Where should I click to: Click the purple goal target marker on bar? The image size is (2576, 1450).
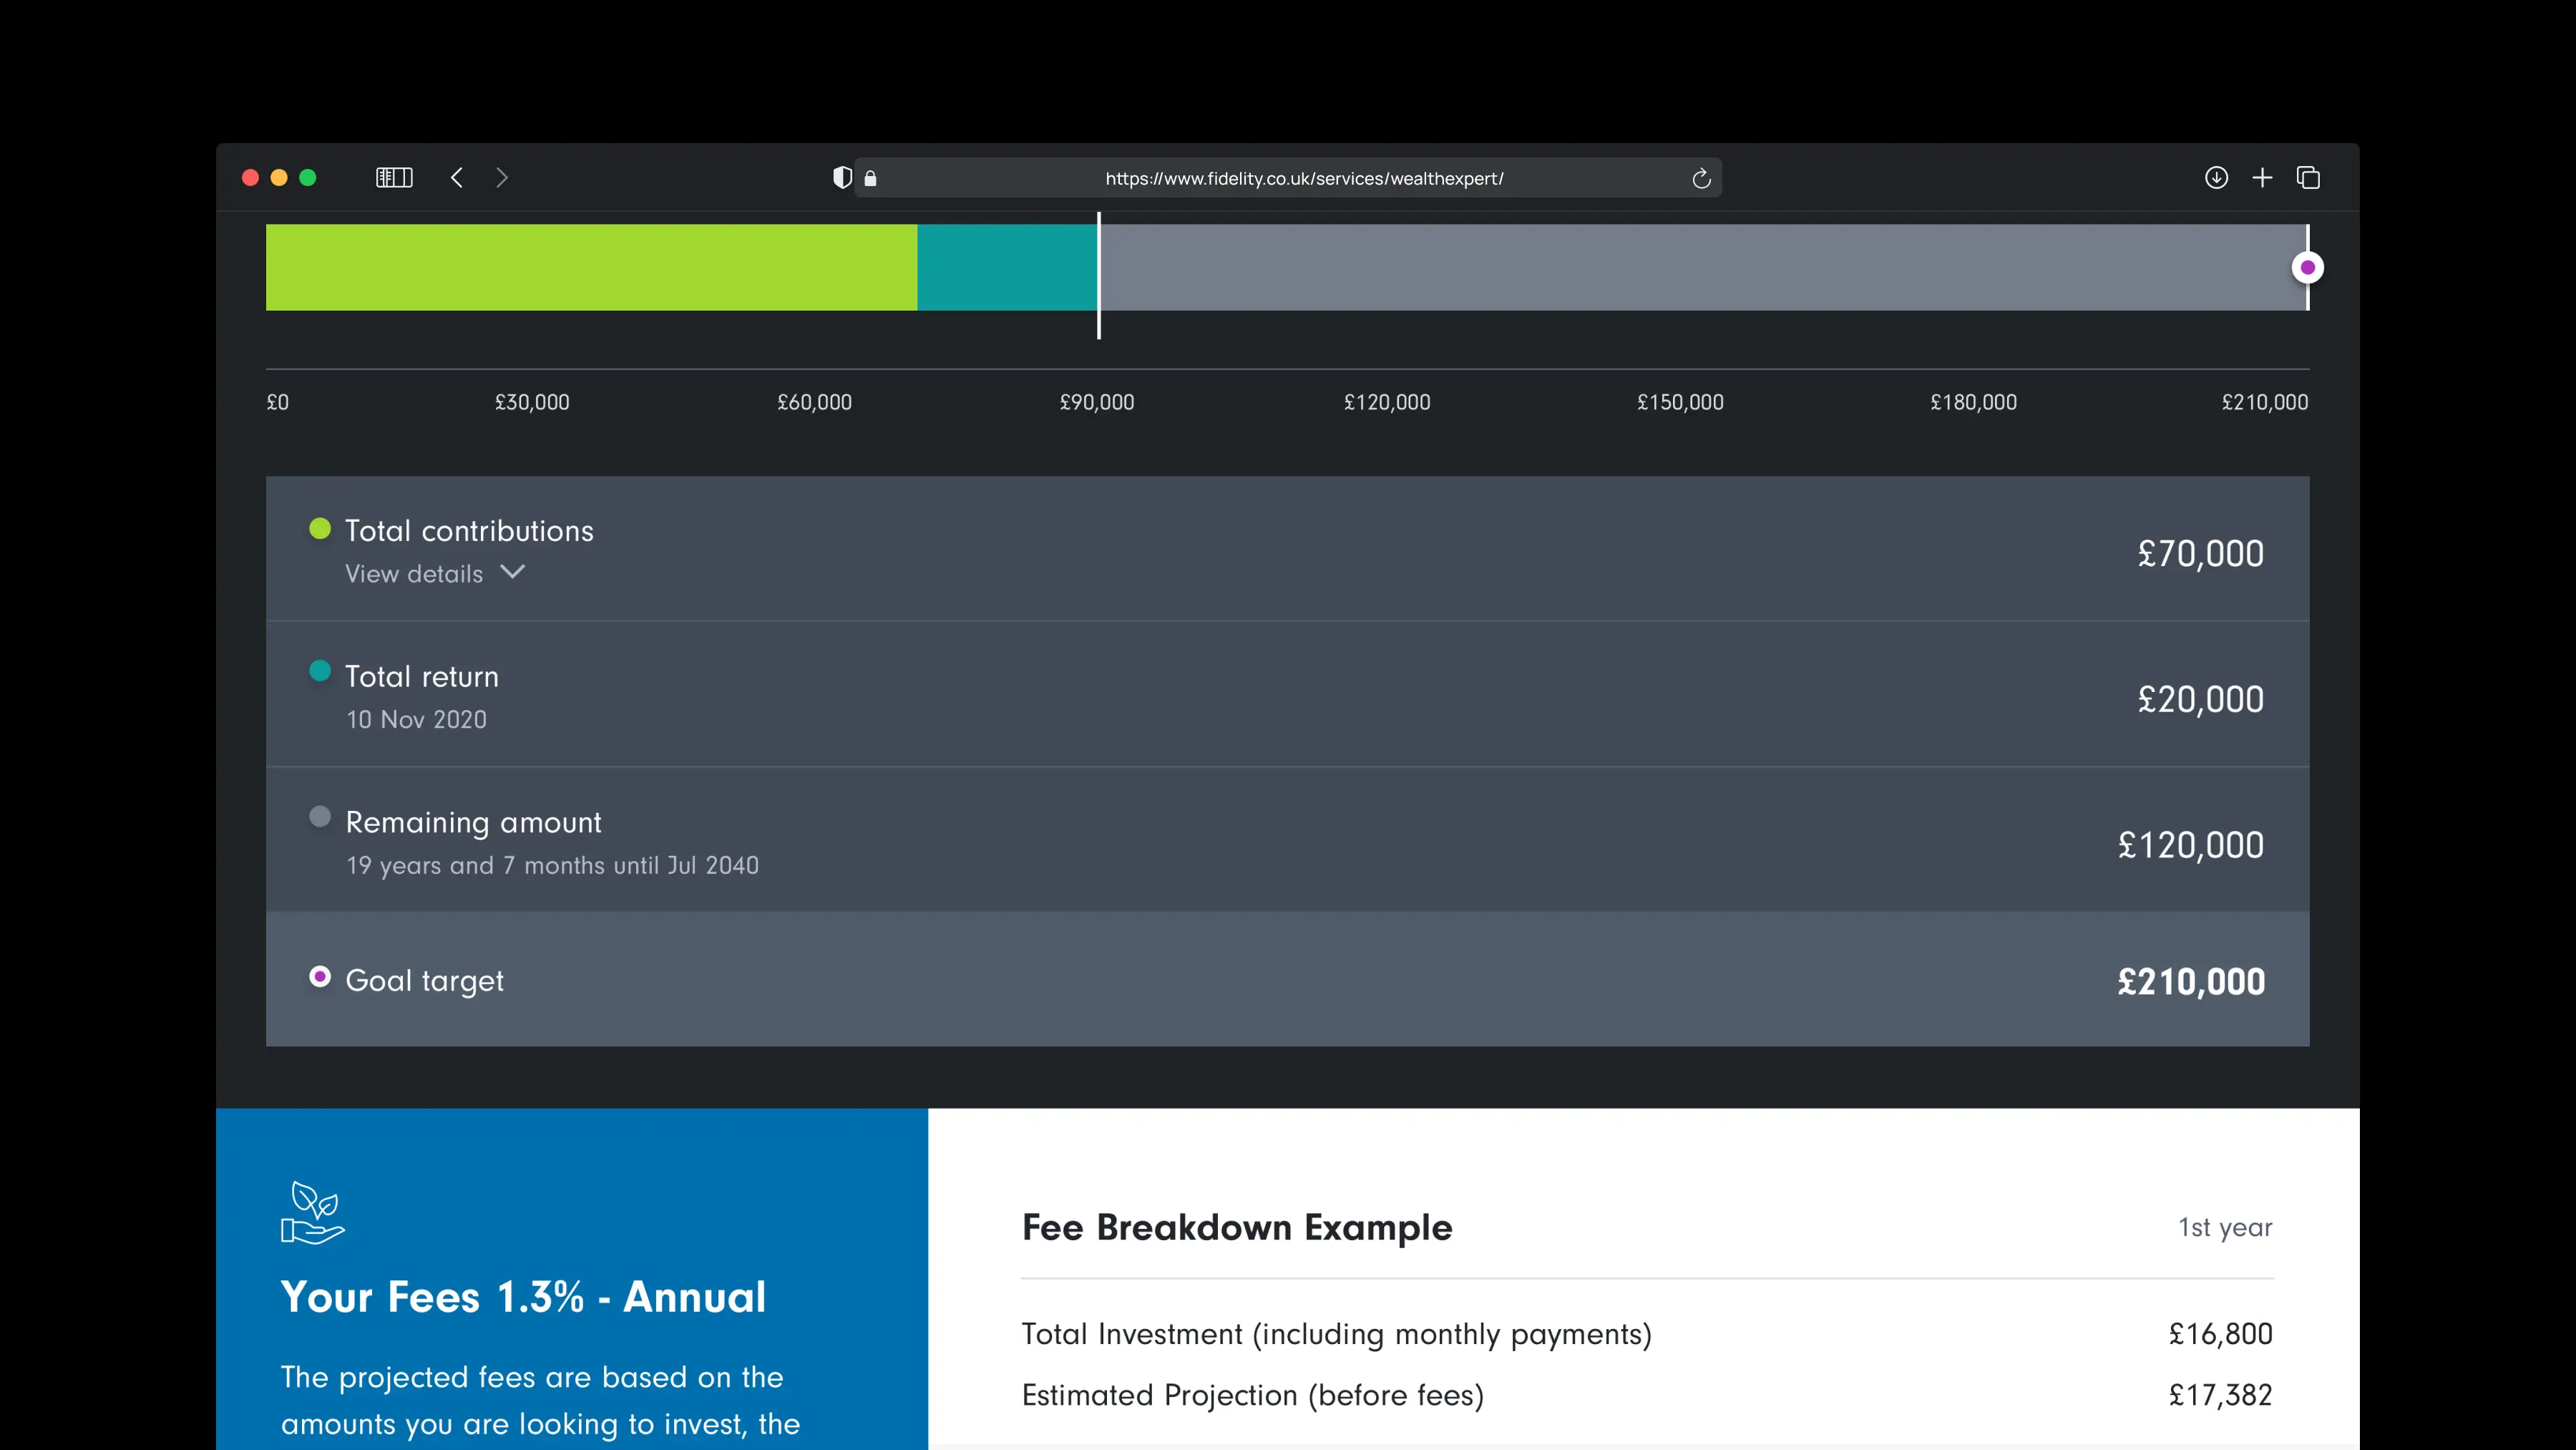pos(2307,267)
